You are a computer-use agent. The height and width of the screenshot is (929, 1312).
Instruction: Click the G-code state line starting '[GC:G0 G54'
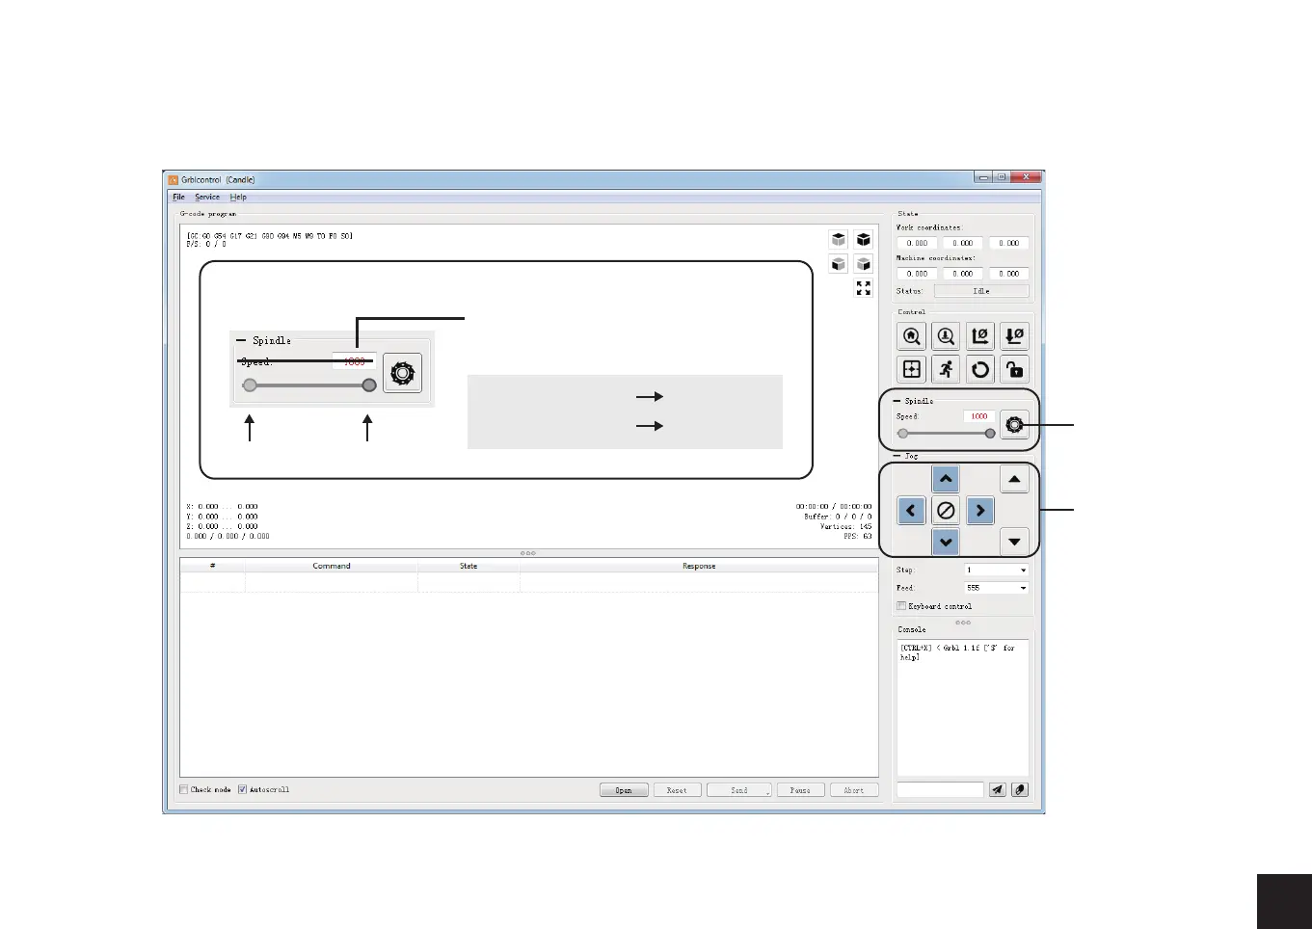pos(269,235)
